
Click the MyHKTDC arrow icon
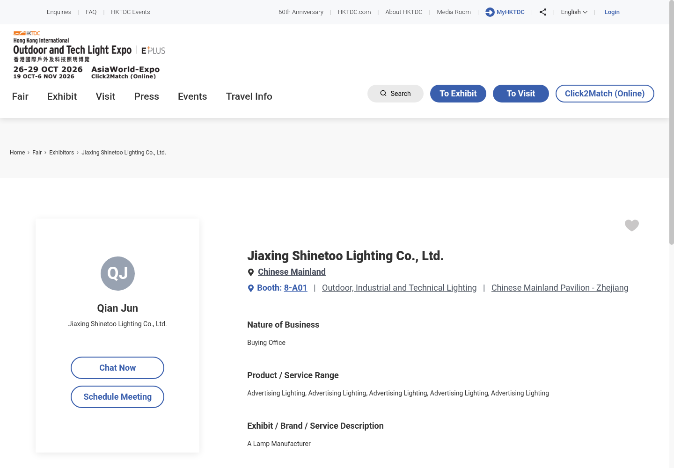(x=490, y=12)
